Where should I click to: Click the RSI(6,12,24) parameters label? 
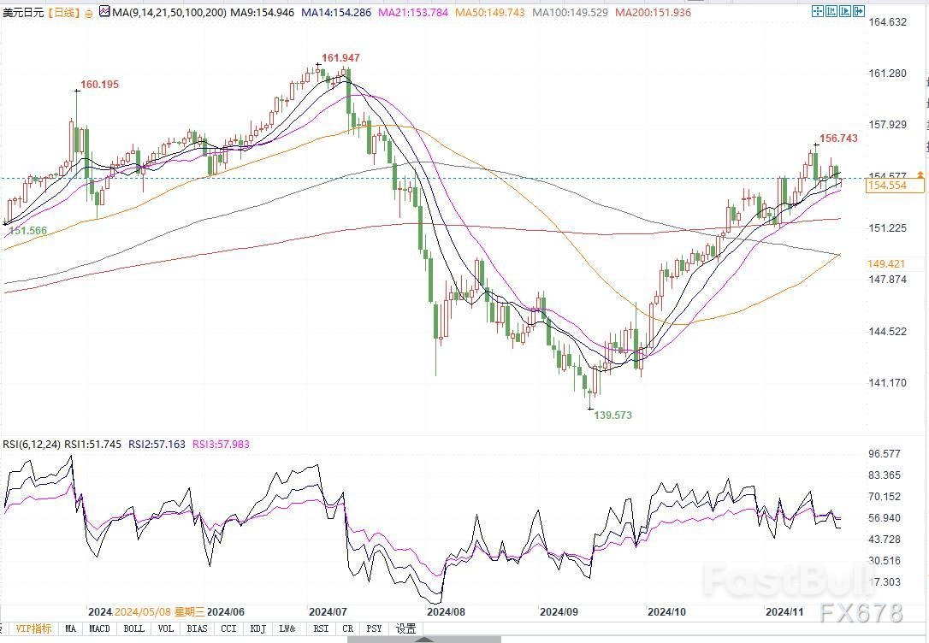pyautogui.click(x=32, y=444)
